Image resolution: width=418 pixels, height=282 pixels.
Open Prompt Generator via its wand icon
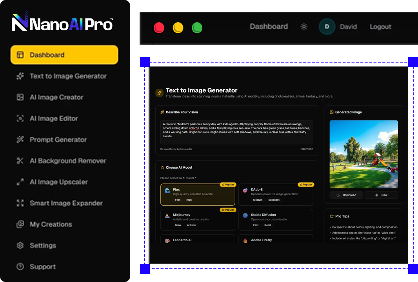[20, 140]
